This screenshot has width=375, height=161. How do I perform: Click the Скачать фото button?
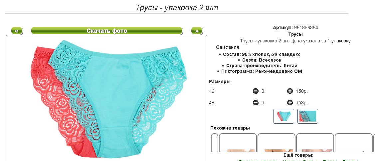click(x=107, y=31)
